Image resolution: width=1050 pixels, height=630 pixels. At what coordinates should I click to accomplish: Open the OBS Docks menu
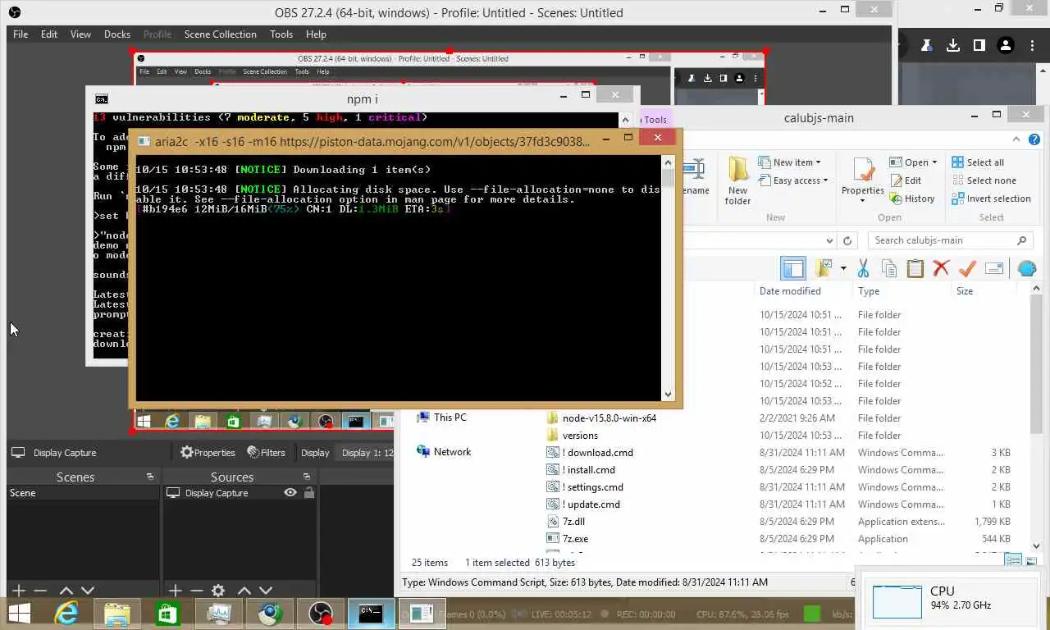pos(117,34)
